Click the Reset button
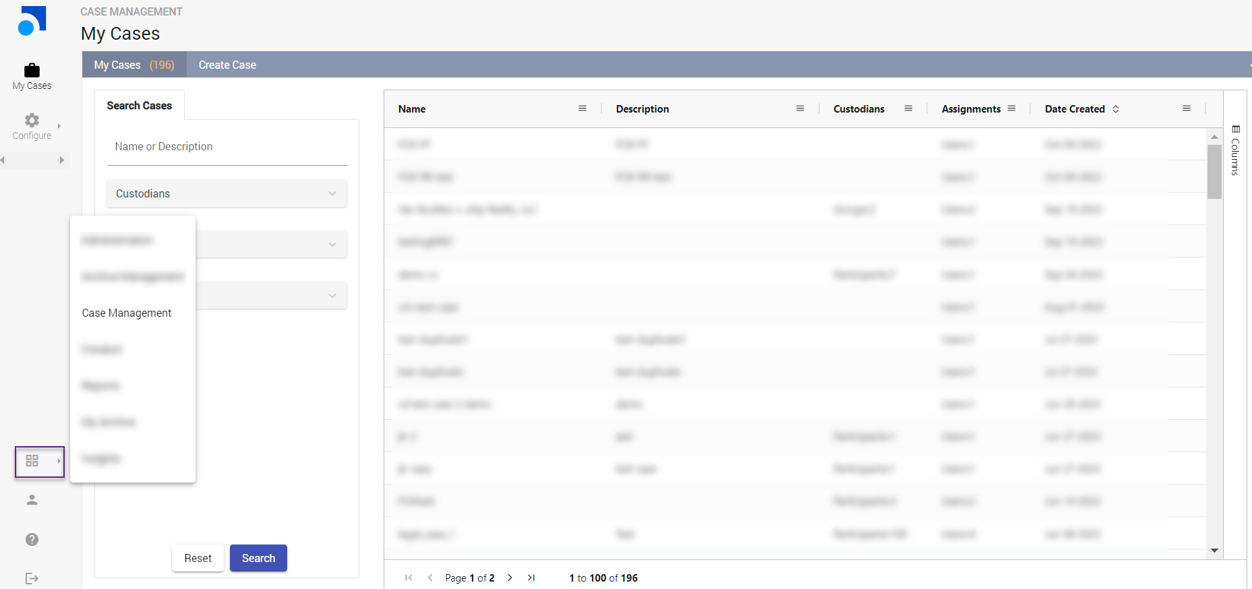This screenshot has width=1252, height=589. 198,558
